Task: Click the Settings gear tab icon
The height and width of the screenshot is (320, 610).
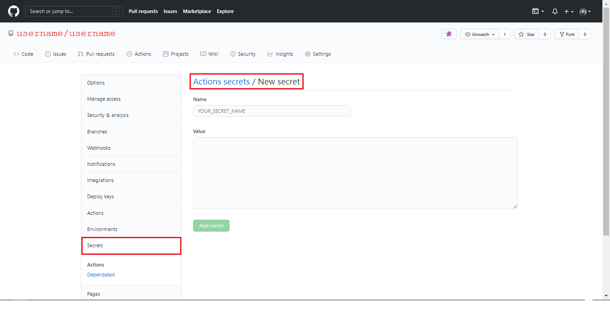Action: (307, 54)
